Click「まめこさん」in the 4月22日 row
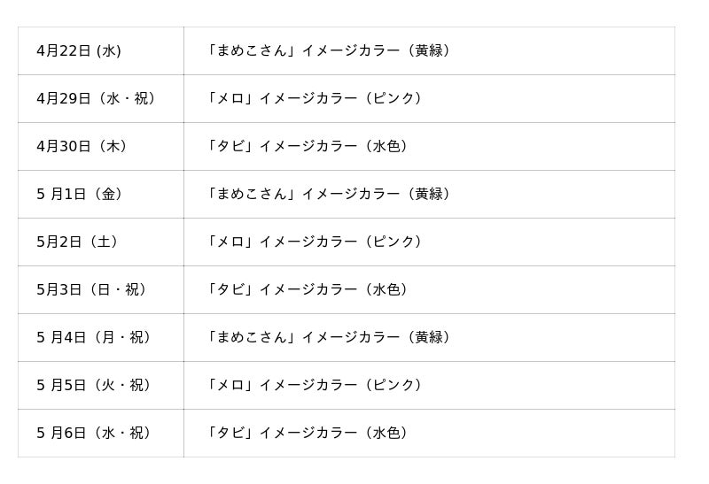The height and width of the screenshot is (484, 709). 252,51
